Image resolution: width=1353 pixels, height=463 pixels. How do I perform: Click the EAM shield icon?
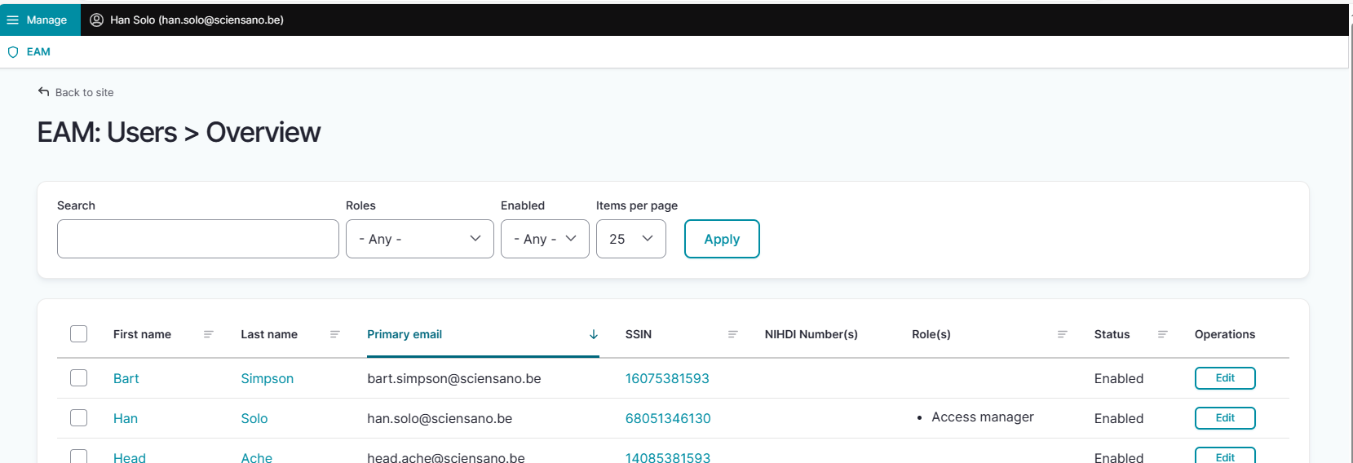click(13, 52)
